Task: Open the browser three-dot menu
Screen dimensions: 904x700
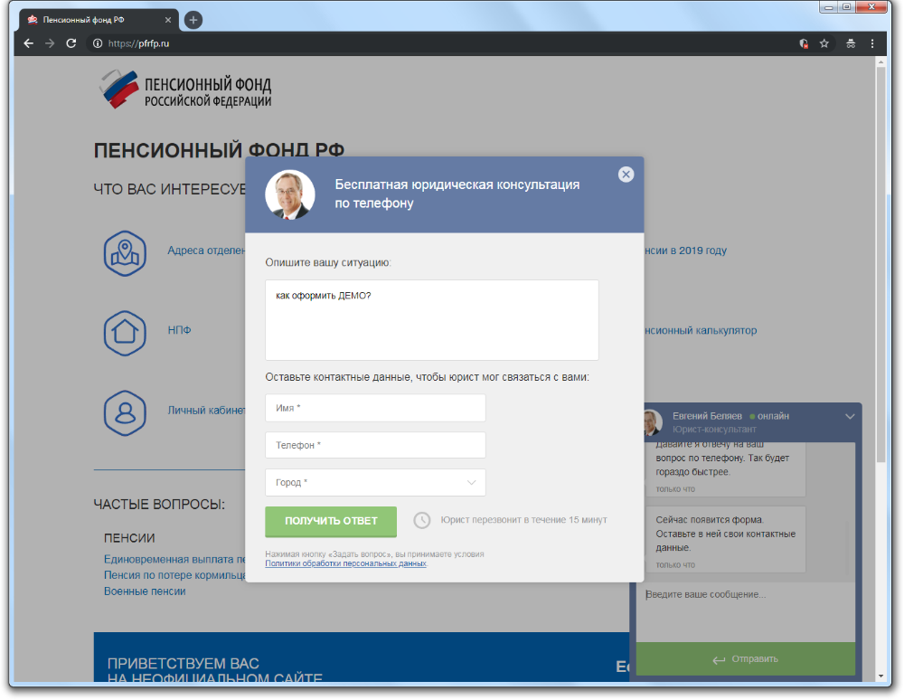Action: [872, 43]
